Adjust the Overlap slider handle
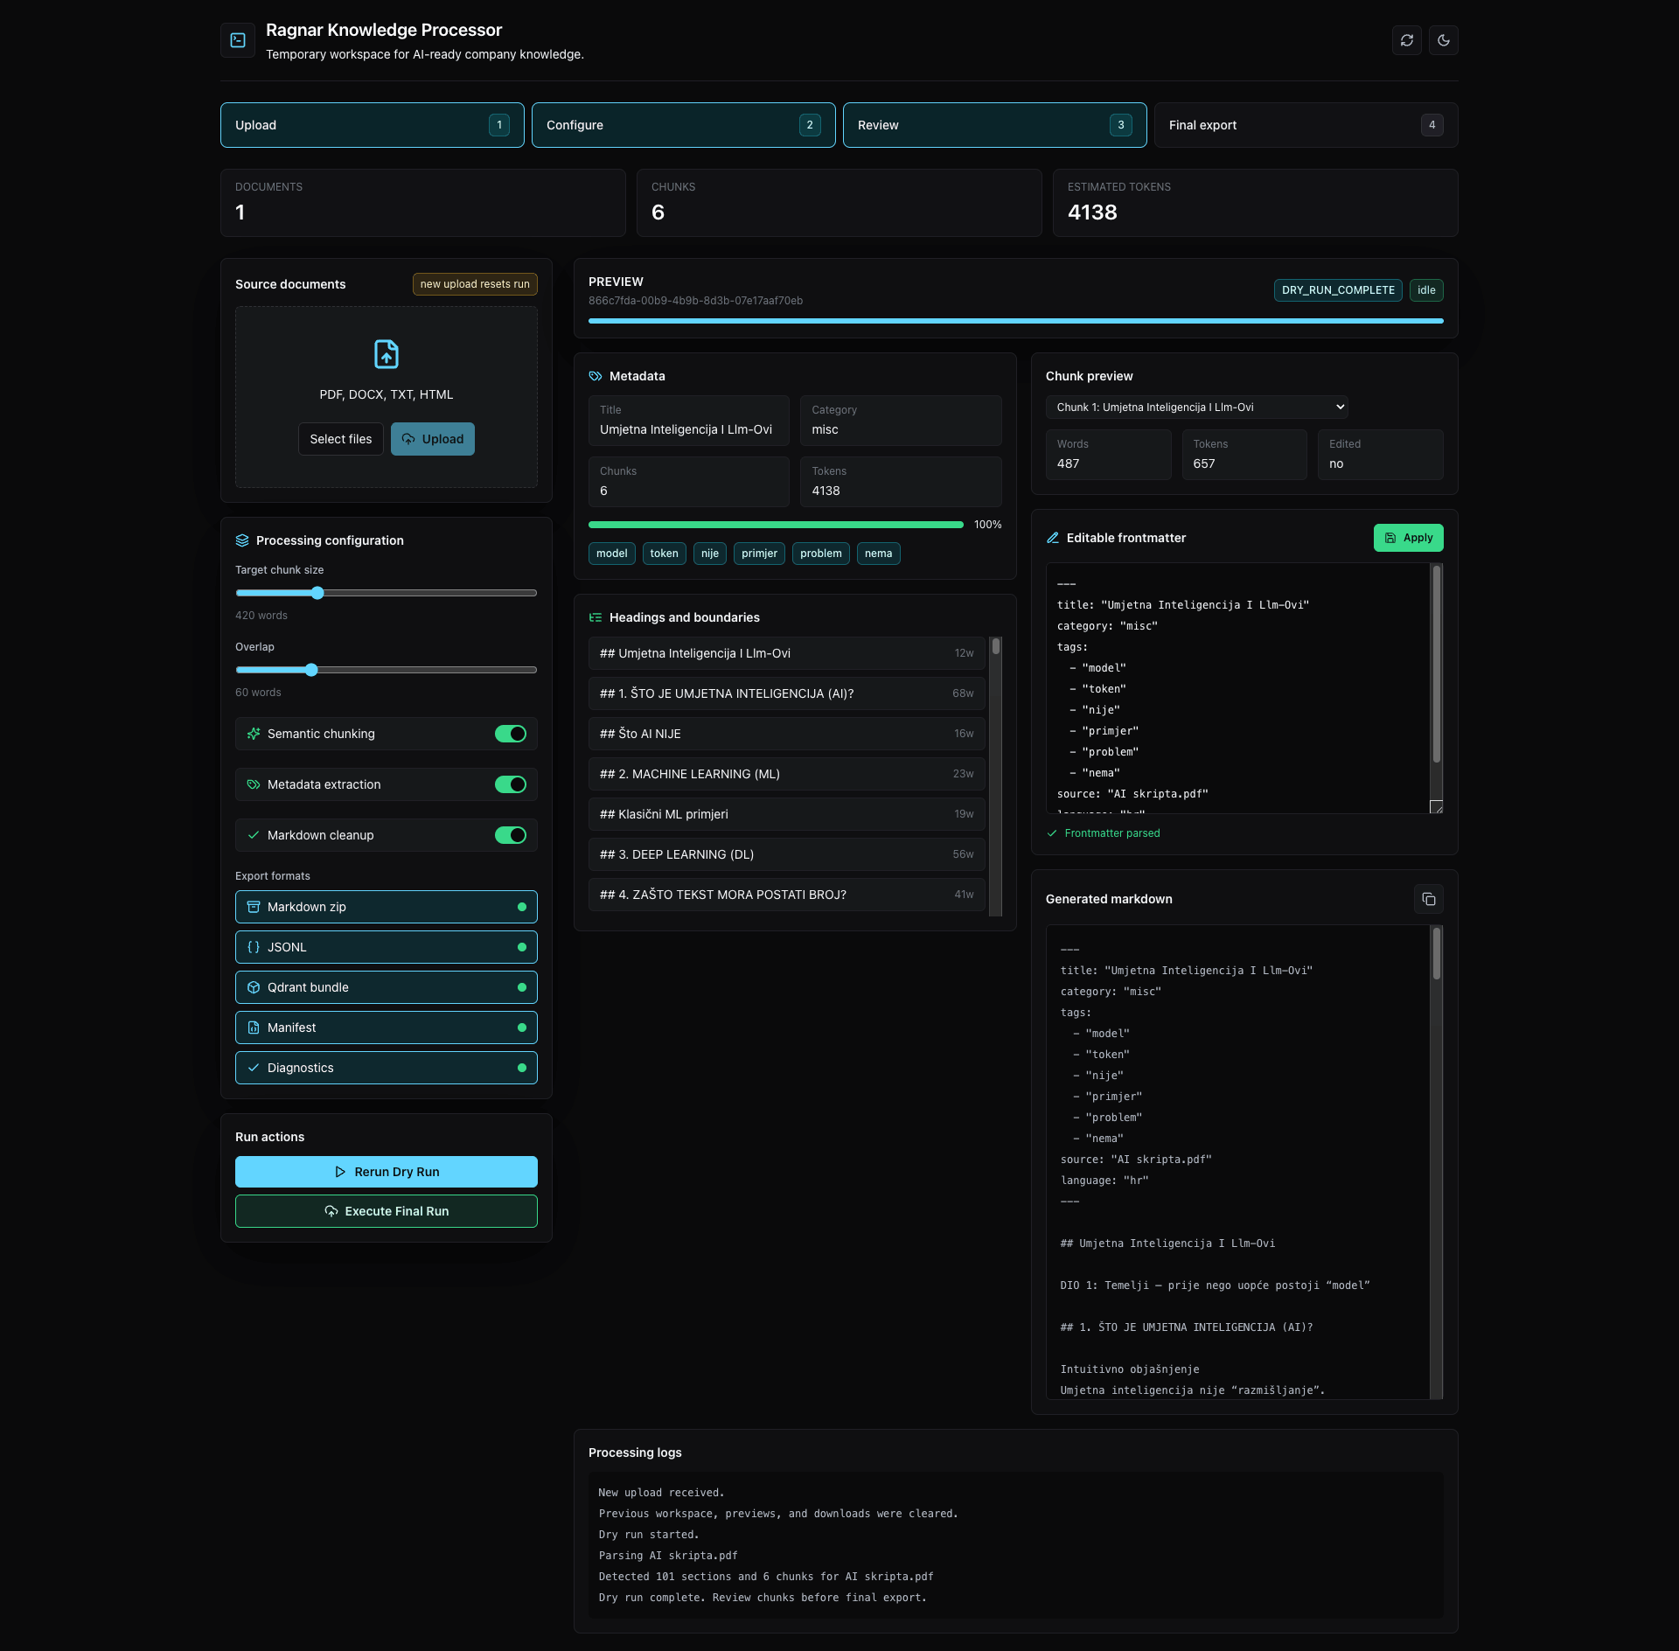This screenshot has width=1679, height=1651. pyautogui.click(x=310, y=670)
